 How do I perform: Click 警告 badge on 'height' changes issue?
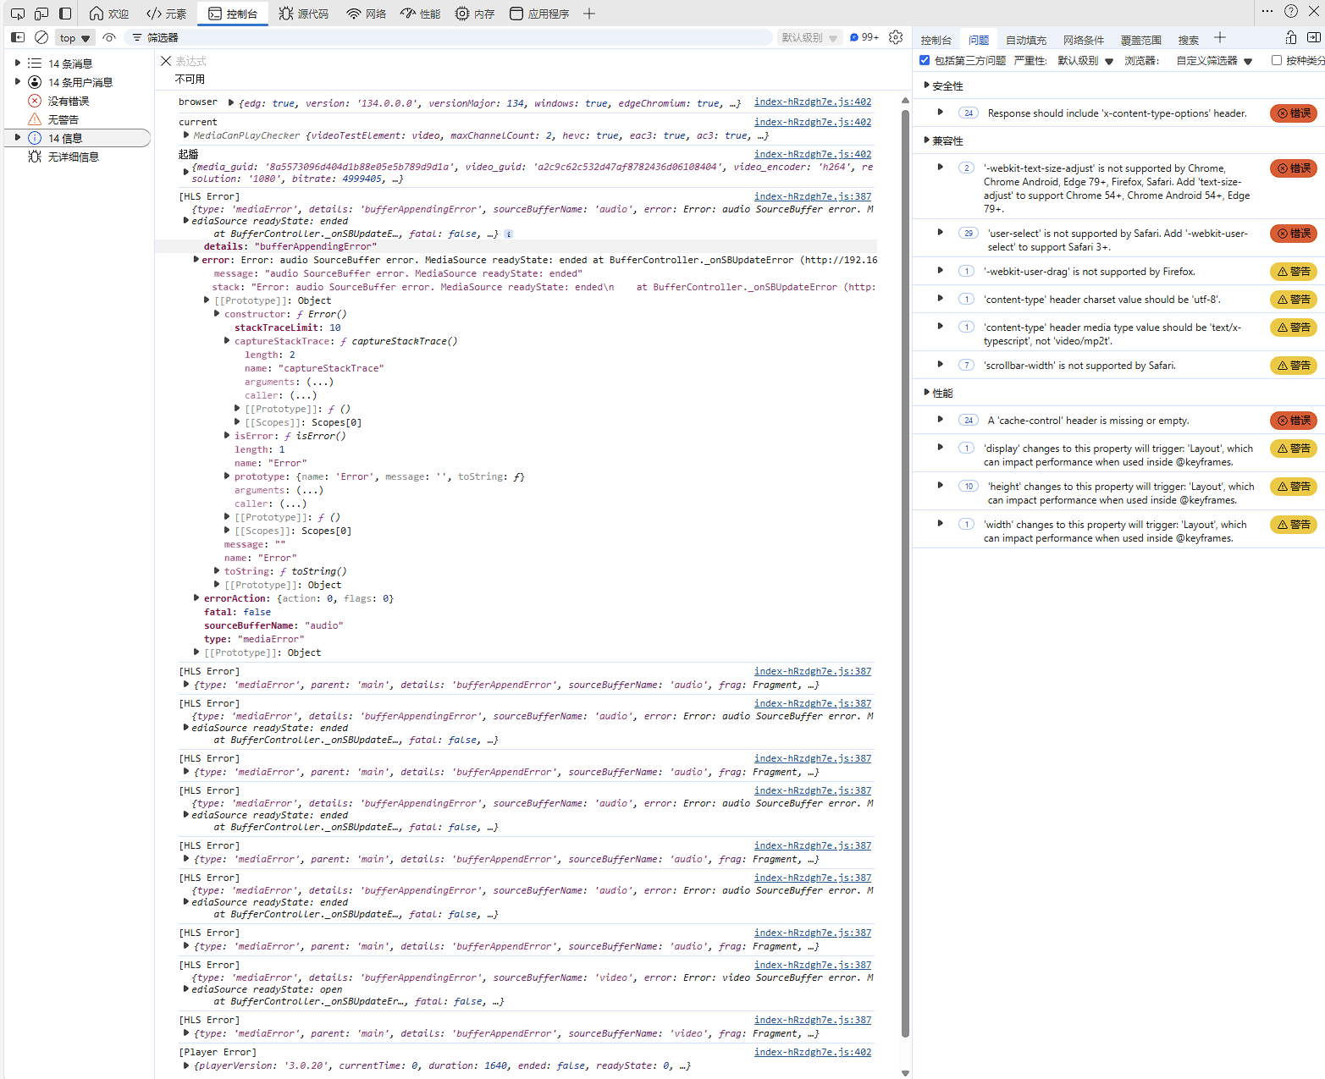click(x=1293, y=487)
